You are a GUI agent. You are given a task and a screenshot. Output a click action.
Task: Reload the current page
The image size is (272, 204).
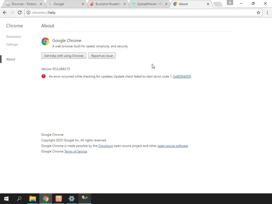pos(20,12)
